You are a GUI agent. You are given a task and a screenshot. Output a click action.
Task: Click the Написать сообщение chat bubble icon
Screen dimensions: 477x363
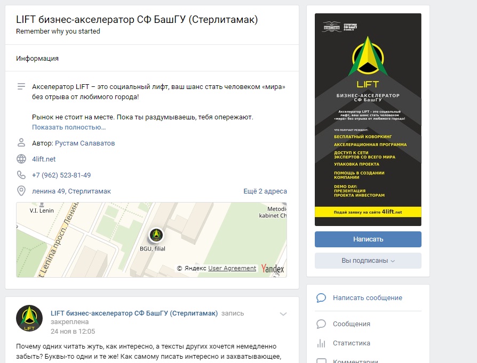(321, 297)
